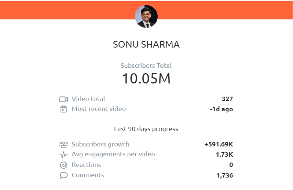This screenshot has height=190, width=293.
Task: Select the SONU SHARMA channel name
Action: (x=146, y=45)
